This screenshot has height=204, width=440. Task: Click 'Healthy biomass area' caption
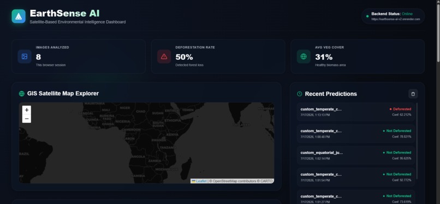tap(330, 65)
